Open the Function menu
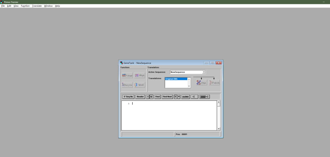 click(x=25, y=6)
